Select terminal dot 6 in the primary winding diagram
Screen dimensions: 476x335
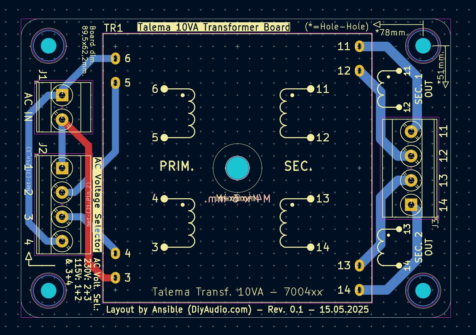tap(164, 89)
